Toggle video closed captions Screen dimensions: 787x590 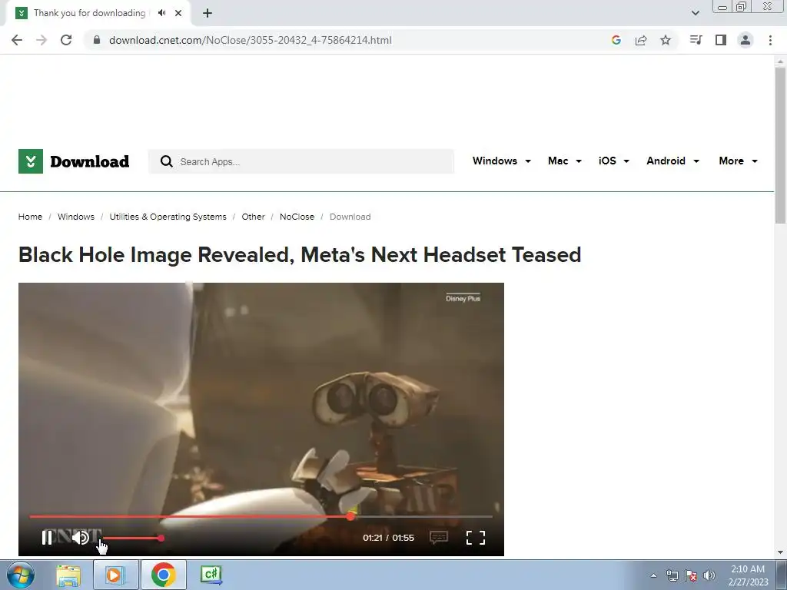coord(439,537)
